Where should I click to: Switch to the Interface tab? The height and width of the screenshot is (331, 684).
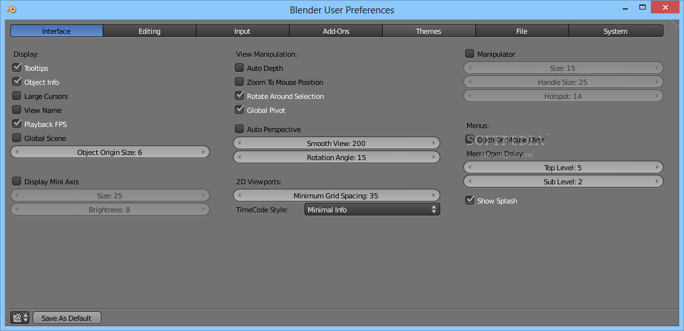click(x=57, y=31)
